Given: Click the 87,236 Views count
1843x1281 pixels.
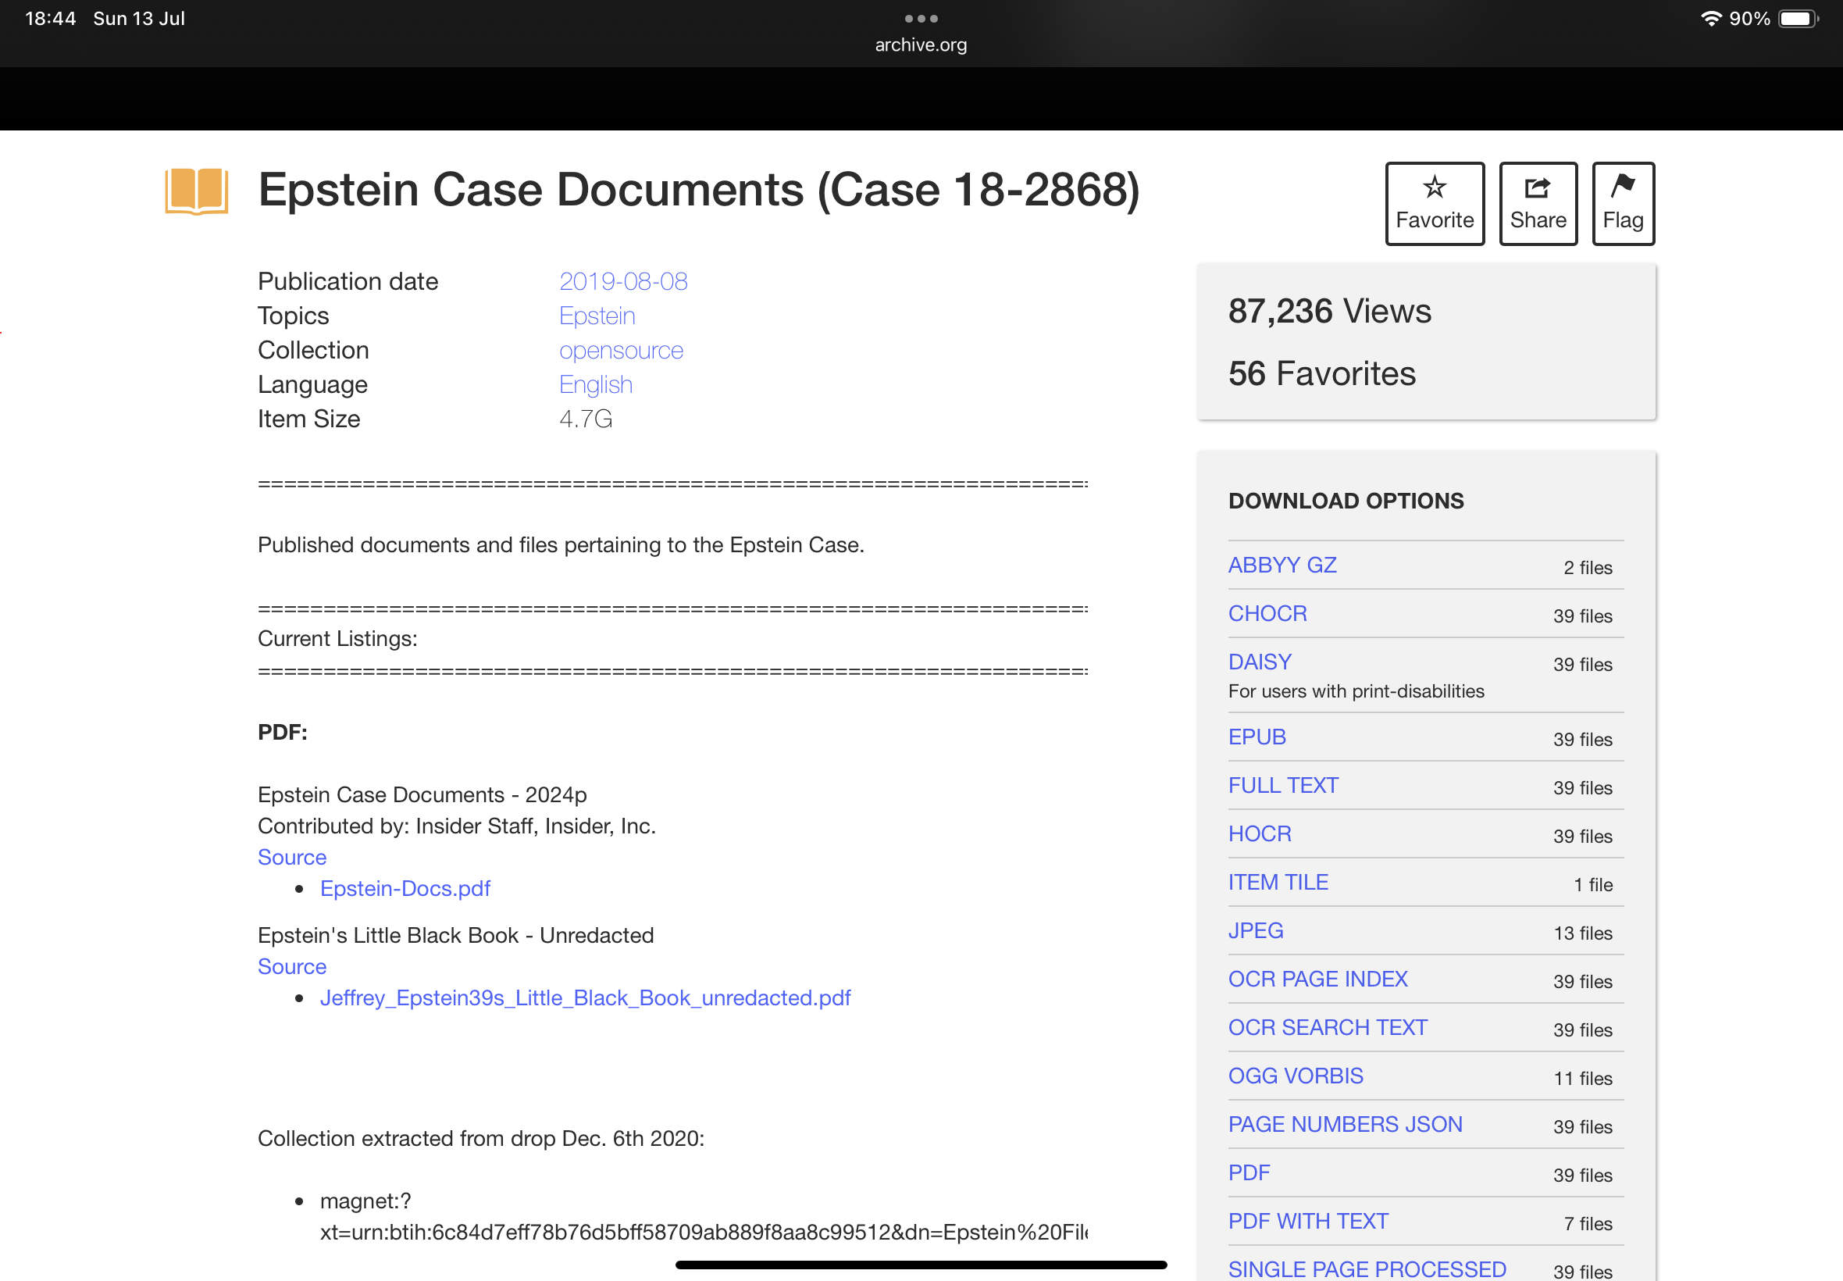Looking at the screenshot, I should pyautogui.click(x=1329, y=312).
